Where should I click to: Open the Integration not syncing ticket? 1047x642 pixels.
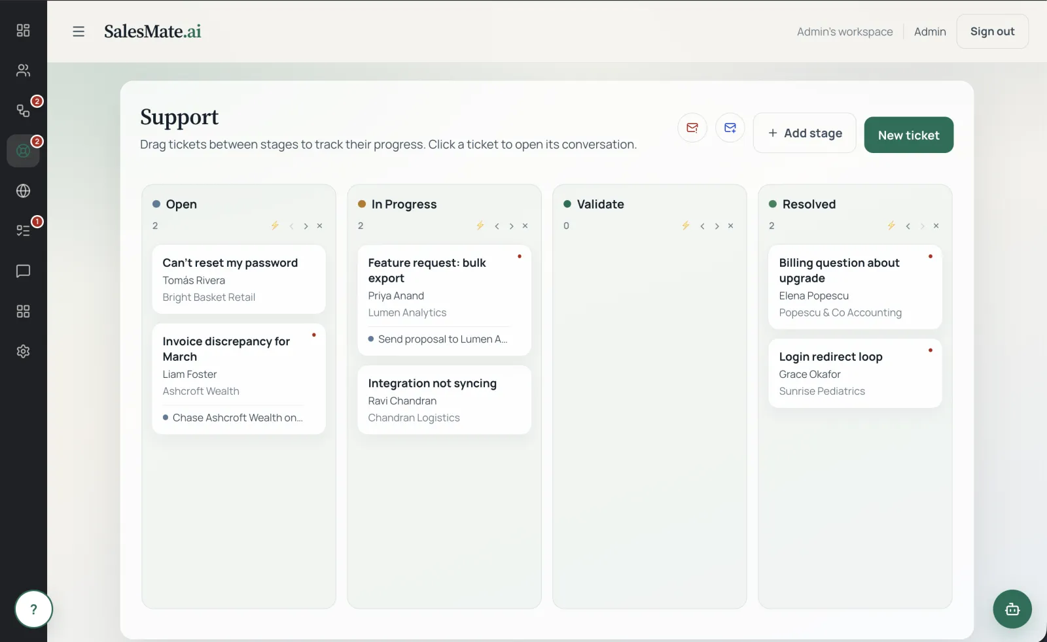click(x=444, y=400)
